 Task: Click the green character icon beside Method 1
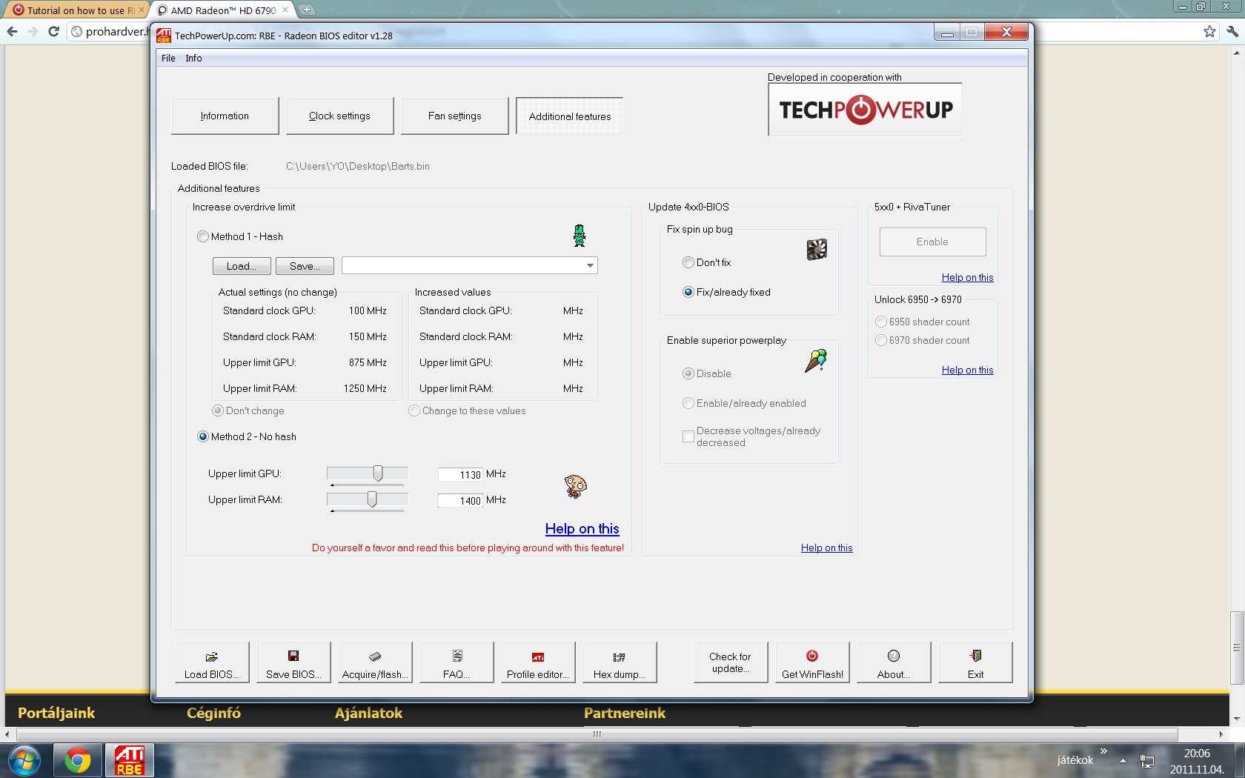pyautogui.click(x=580, y=236)
